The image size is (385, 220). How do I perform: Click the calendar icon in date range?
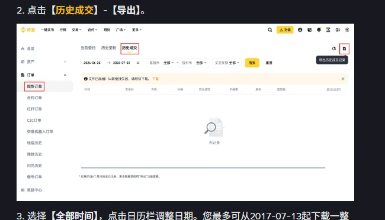coord(138,63)
